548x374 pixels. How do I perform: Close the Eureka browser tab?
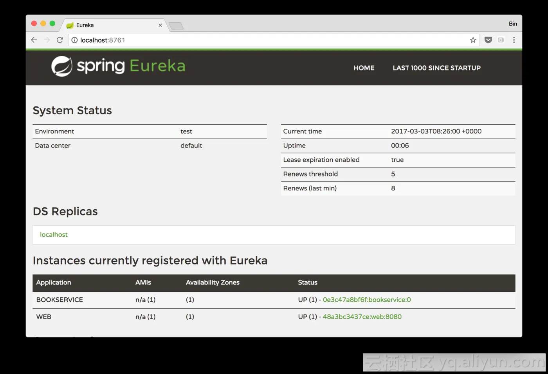160,25
